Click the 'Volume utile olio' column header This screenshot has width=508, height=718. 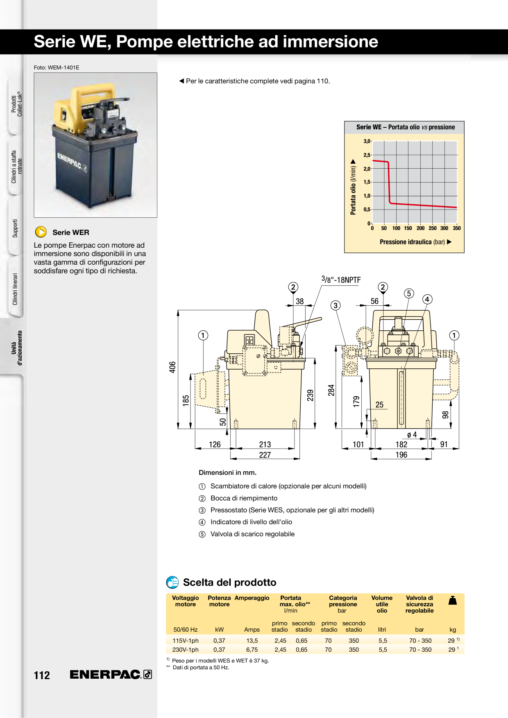(x=382, y=604)
